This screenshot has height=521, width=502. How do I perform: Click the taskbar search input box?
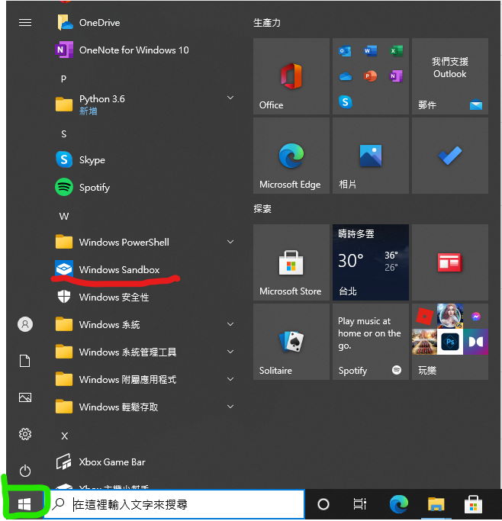pos(175,504)
